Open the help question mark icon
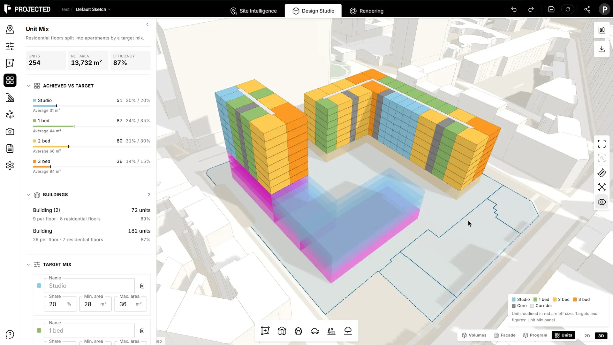613x345 pixels. [10, 334]
